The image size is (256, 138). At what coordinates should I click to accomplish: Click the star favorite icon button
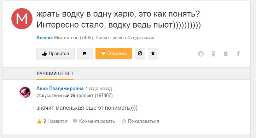coord(153,53)
